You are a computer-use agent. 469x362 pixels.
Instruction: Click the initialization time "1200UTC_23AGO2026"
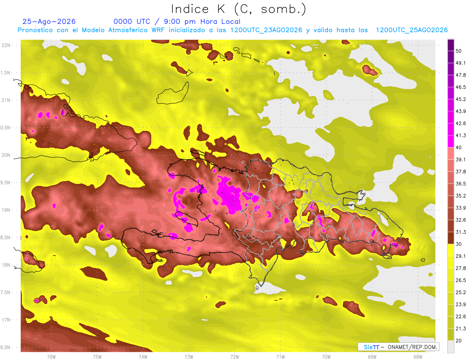(266, 30)
